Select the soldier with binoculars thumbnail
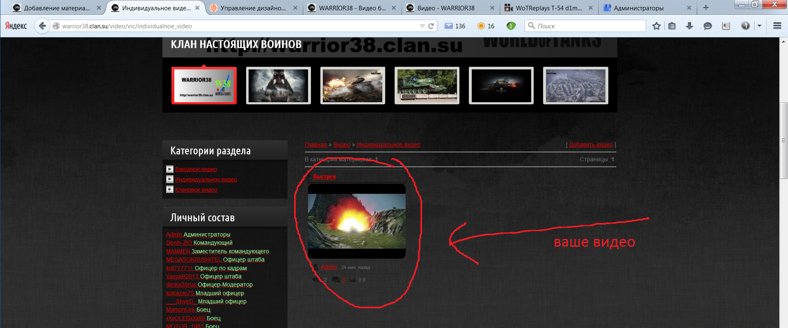 coord(278,85)
